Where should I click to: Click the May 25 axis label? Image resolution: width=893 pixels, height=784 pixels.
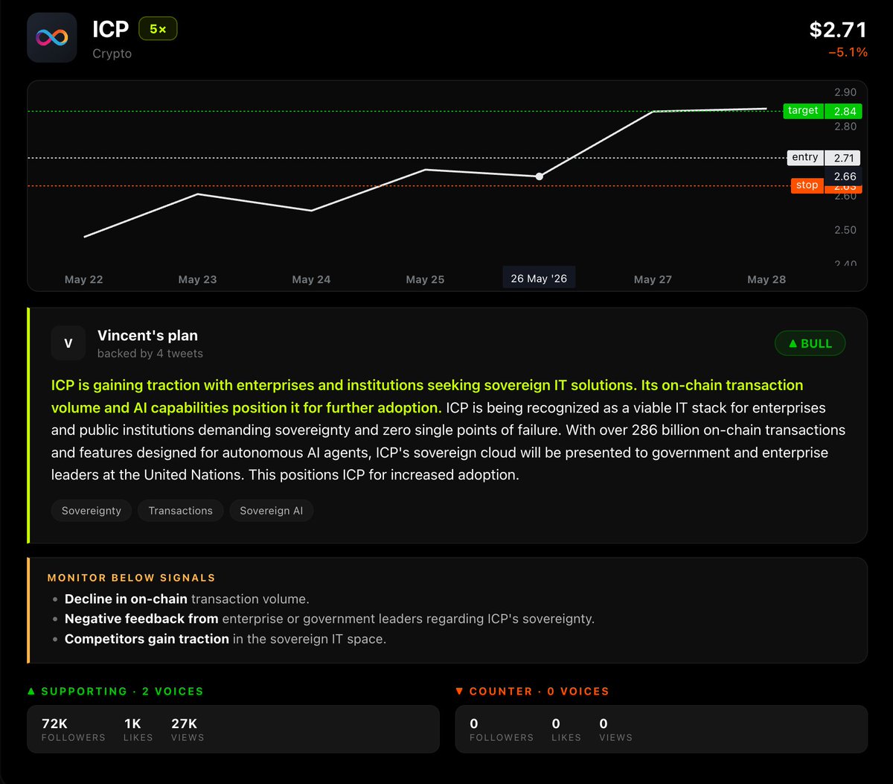pyautogui.click(x=425, y=280)
